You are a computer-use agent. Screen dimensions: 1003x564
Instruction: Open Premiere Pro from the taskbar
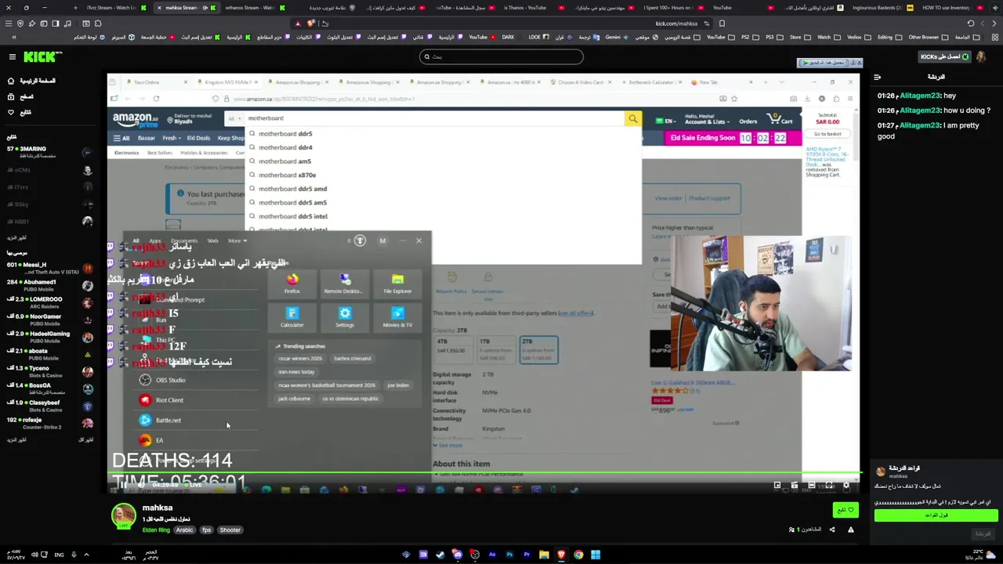[x=527, y=555]
